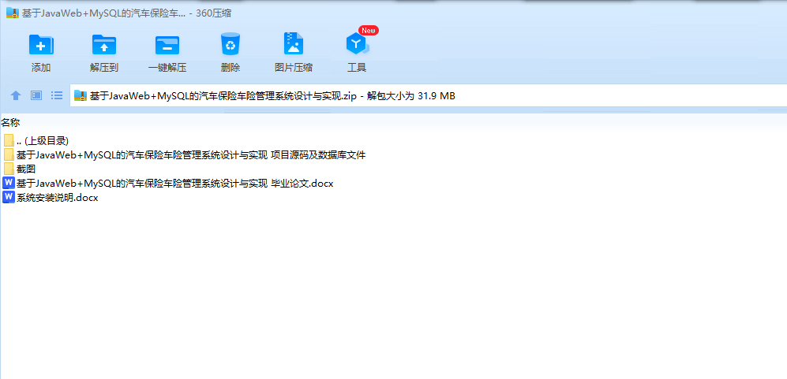Click the 360压缩 app icon in title bar

(13, 13)
